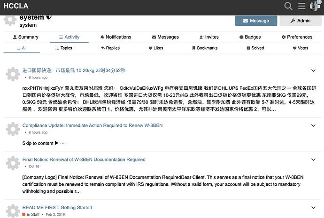Open the Badges tab
This screenshot has height=218, width=324.
click(x=250, y=37)
